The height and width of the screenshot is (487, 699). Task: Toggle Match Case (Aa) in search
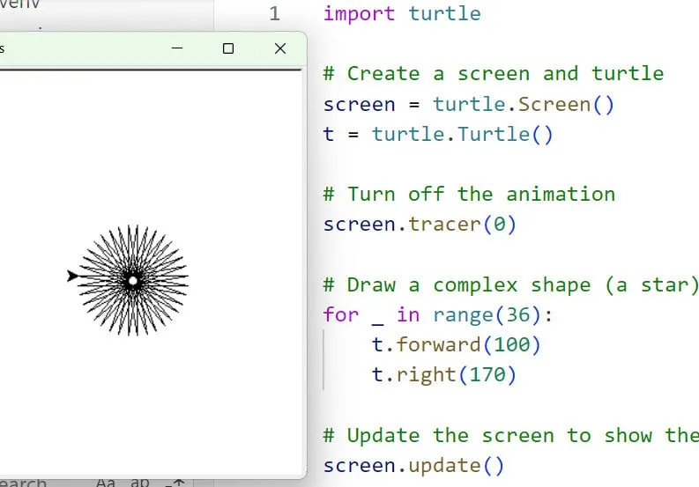107,482
